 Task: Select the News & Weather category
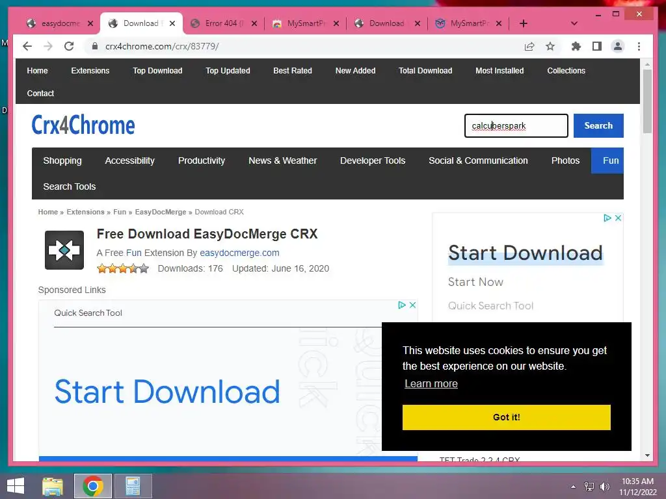pyautogui.click(x=282, y=160)
